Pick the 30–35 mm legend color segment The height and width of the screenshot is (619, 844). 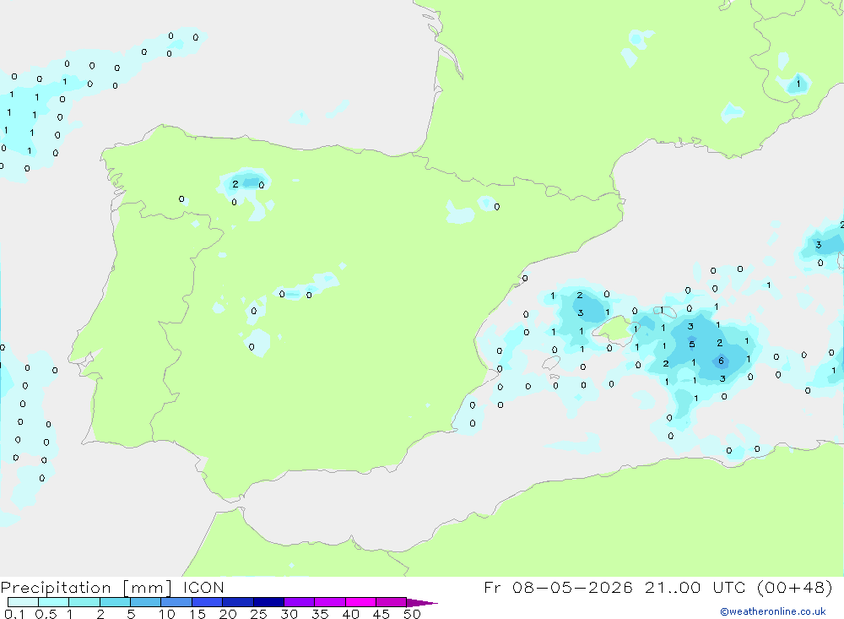(x=299, y=602)
